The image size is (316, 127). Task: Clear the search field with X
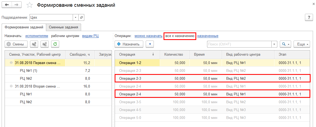click(x=274, y=44)
